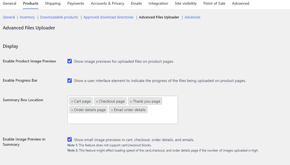The width and height of the screenshot is (290, 165).
Task: Click the Advanced Files Uploader page heading
Action: click(x=29, y=28)
